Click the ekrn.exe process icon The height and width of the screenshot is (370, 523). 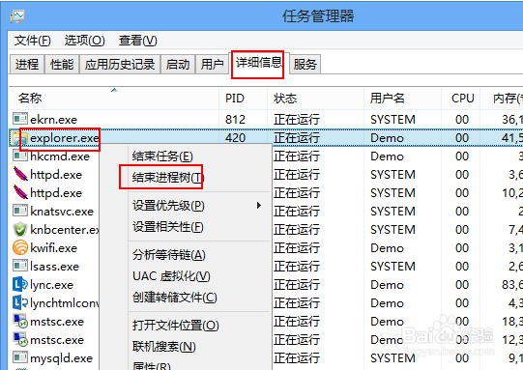click(20, 119)
